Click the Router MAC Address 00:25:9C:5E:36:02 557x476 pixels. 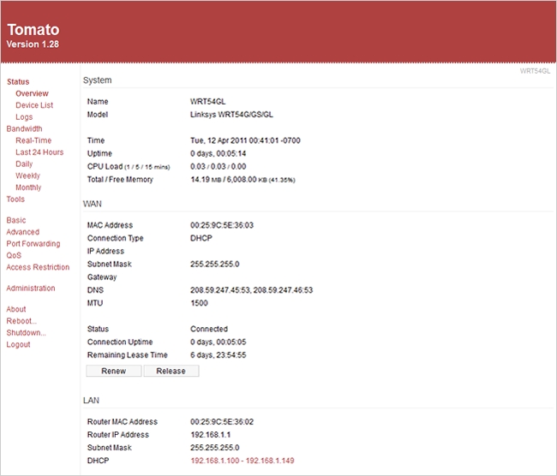coord(222,422)
